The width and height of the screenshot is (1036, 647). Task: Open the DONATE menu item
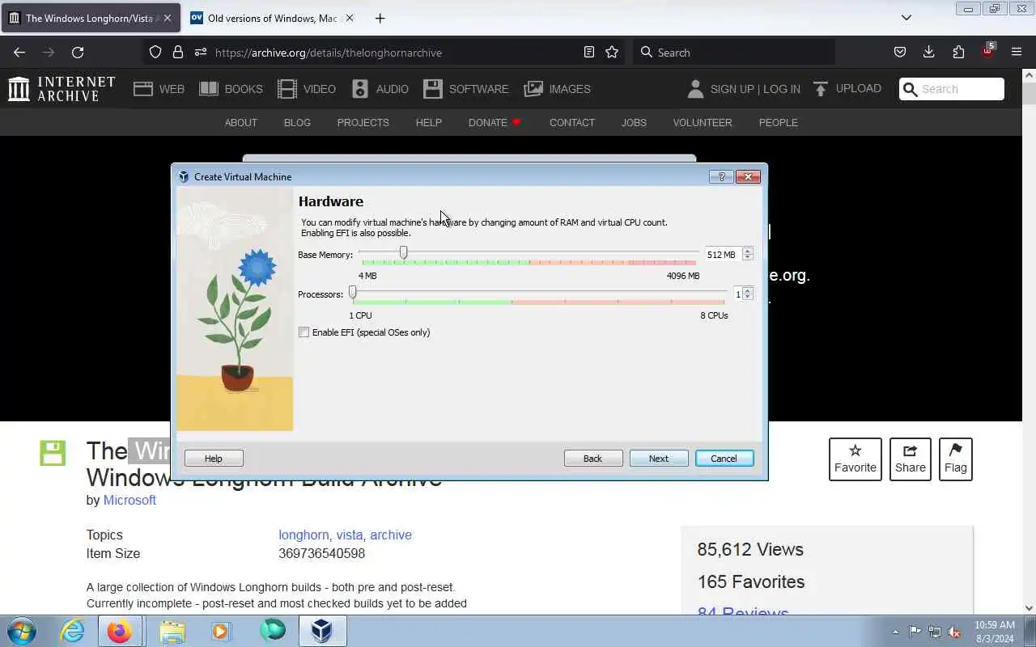click(495, 123)
